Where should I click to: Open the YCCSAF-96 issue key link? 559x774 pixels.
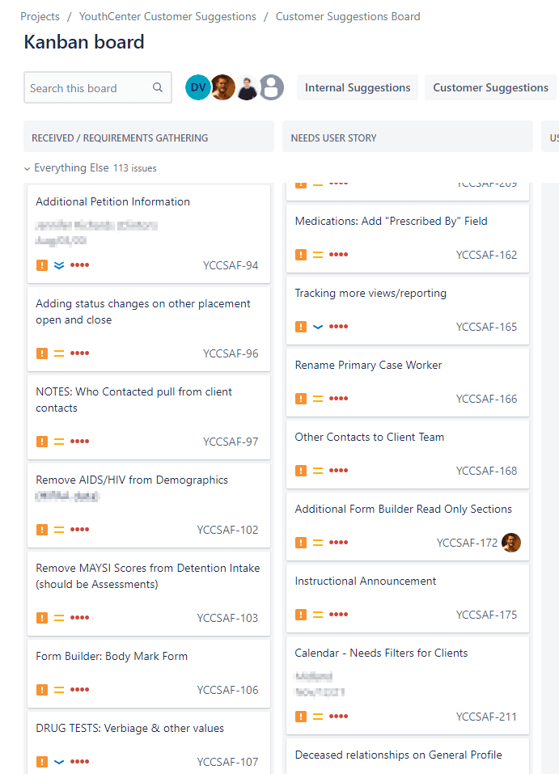(231, 353)
